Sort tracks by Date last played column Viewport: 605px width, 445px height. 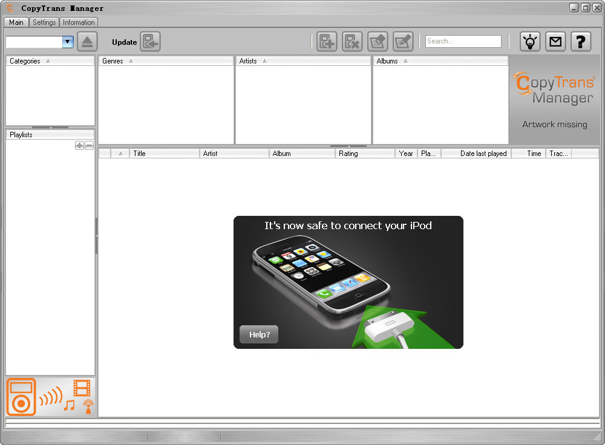tap(477, 154)
